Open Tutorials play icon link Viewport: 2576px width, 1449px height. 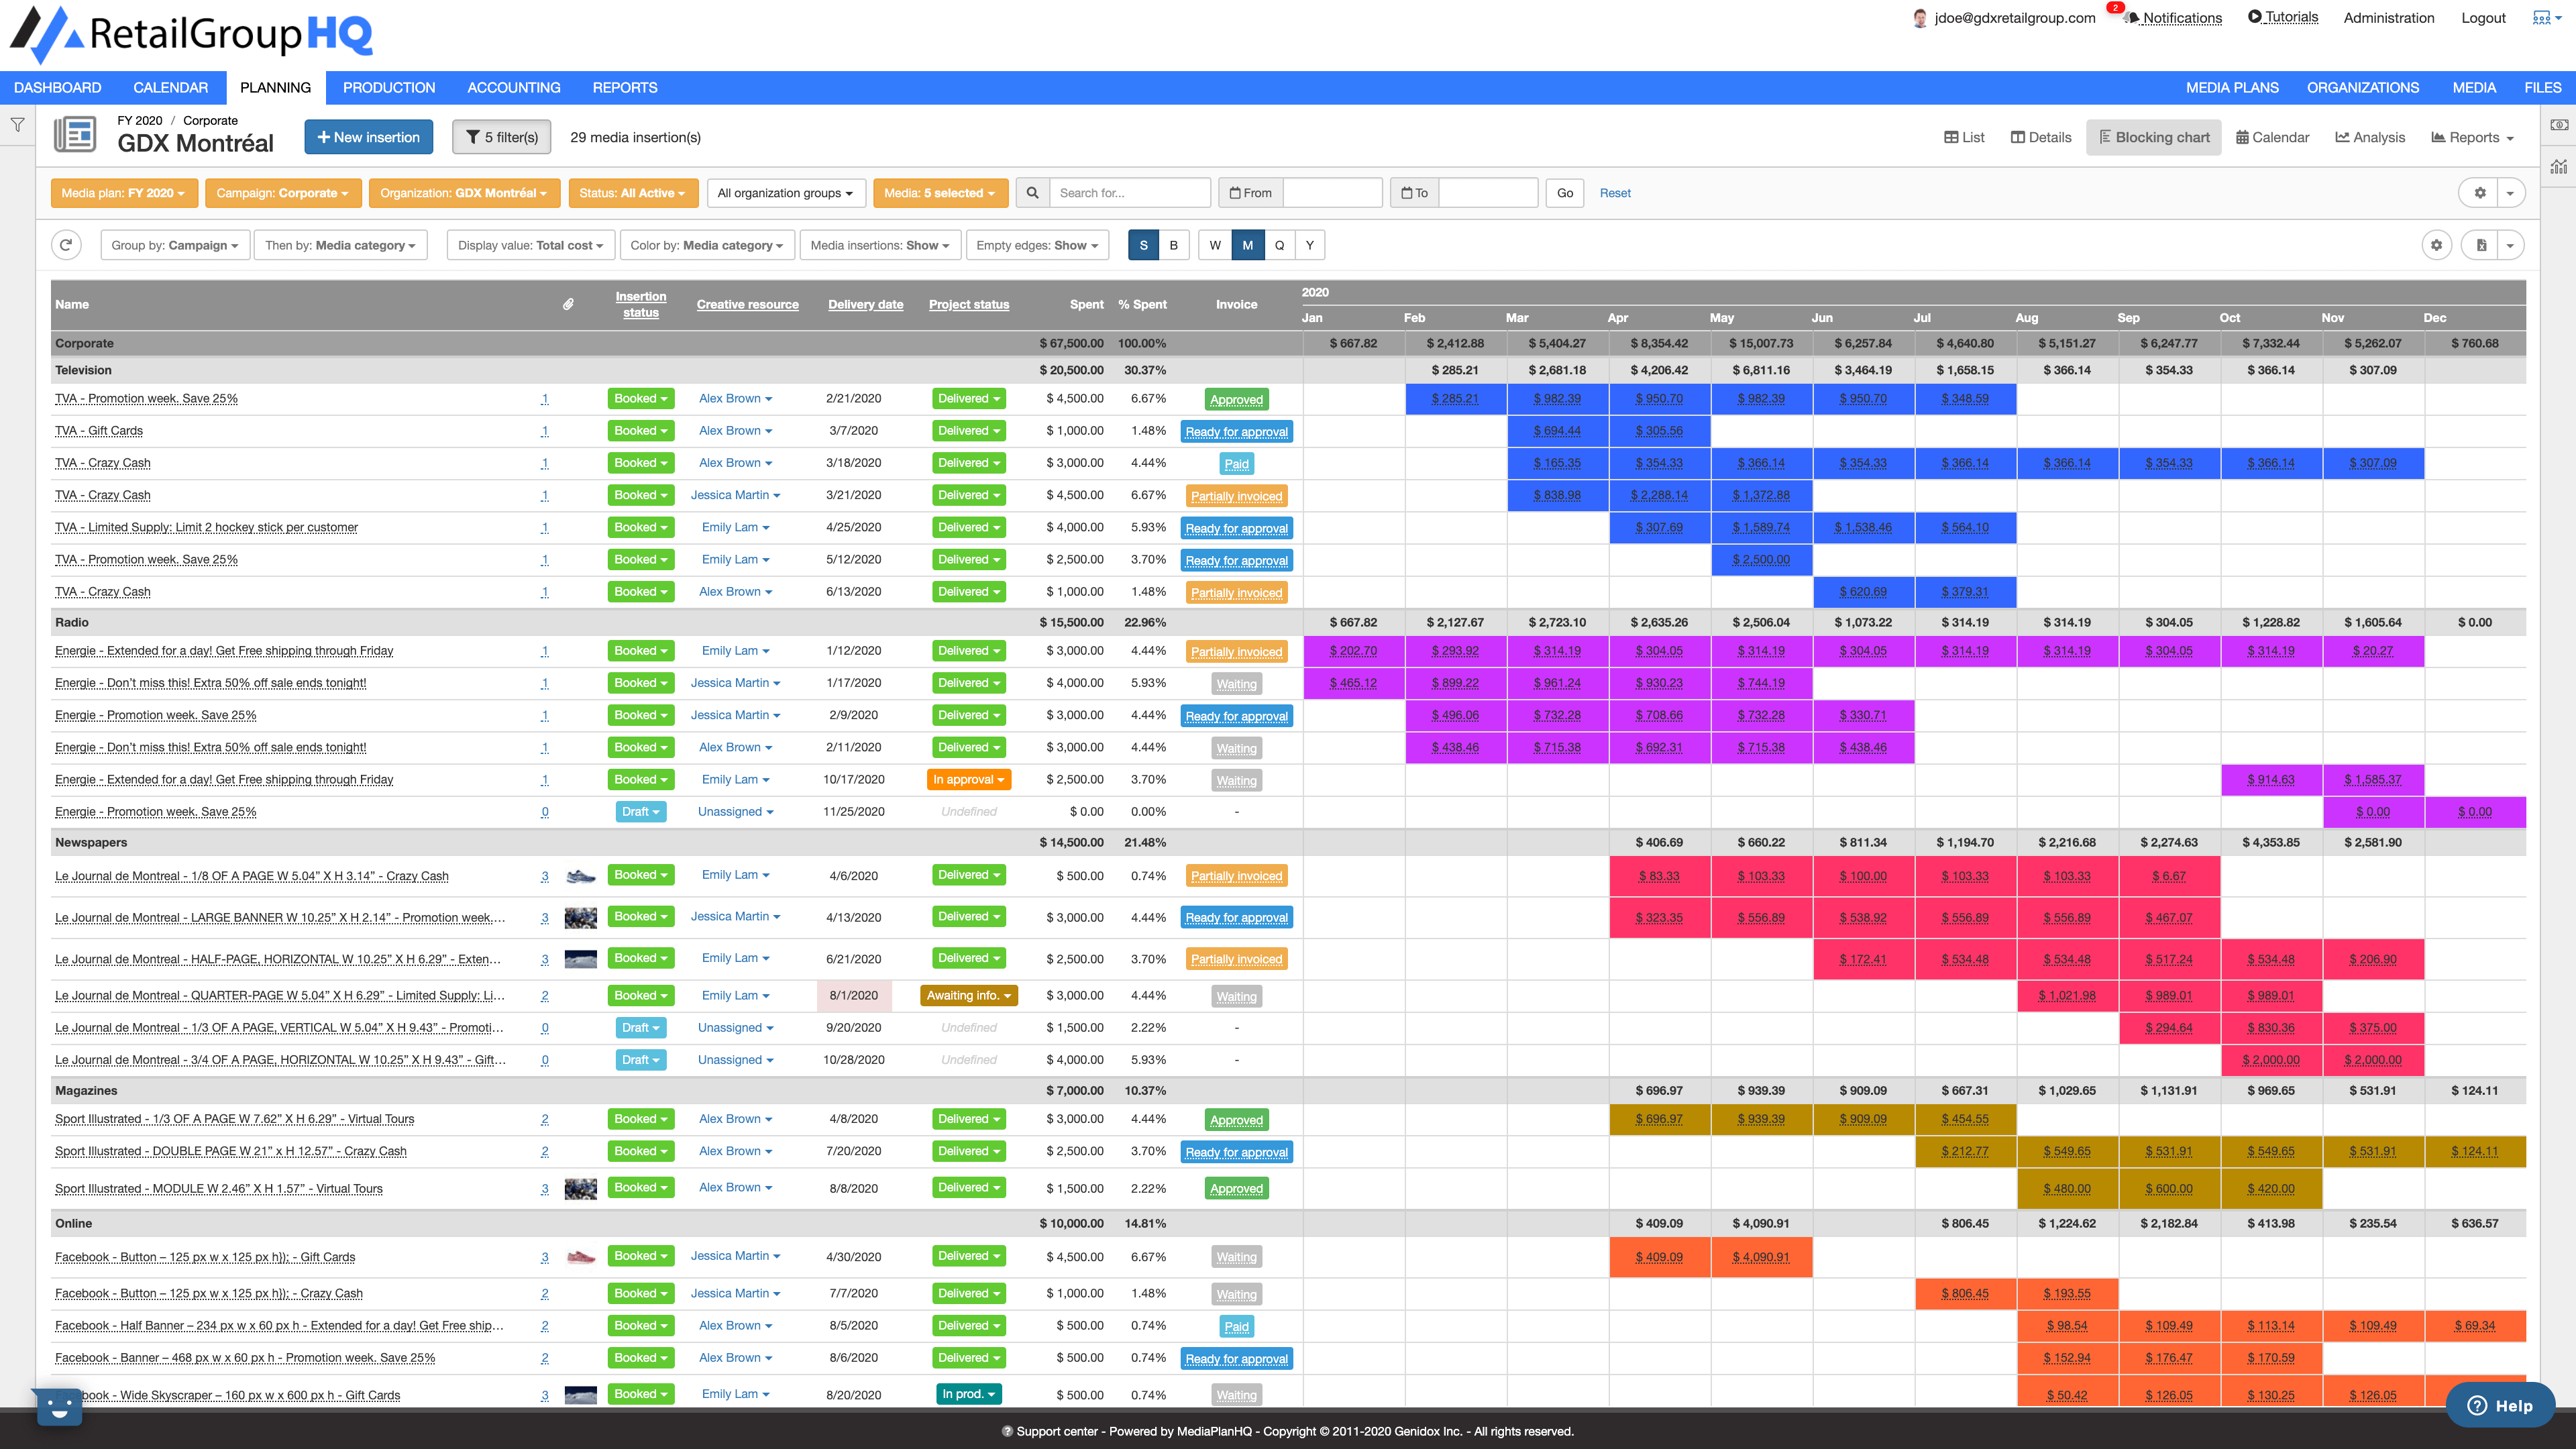tap(2283, 17)
